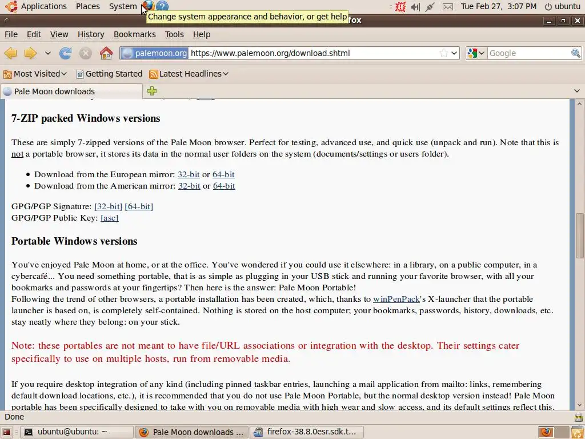Open the System menu

[x=123, y=6]
